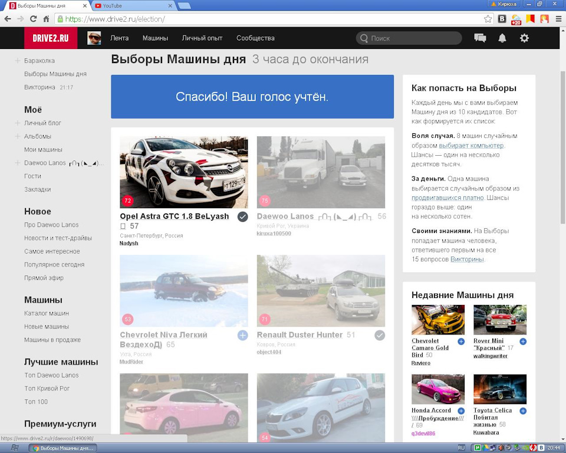Add Toyota Celica with plus icon

point(523,411)
